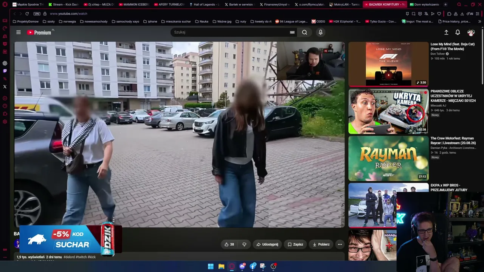This screenshot has height=272, width=484.
Task: Click the #kick hashtag under the video
Action: click(92, 257)
